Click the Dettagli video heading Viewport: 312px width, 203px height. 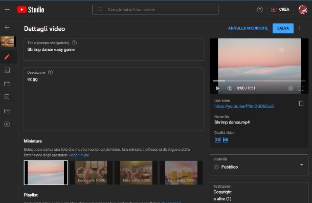click(x=44, y=29)
